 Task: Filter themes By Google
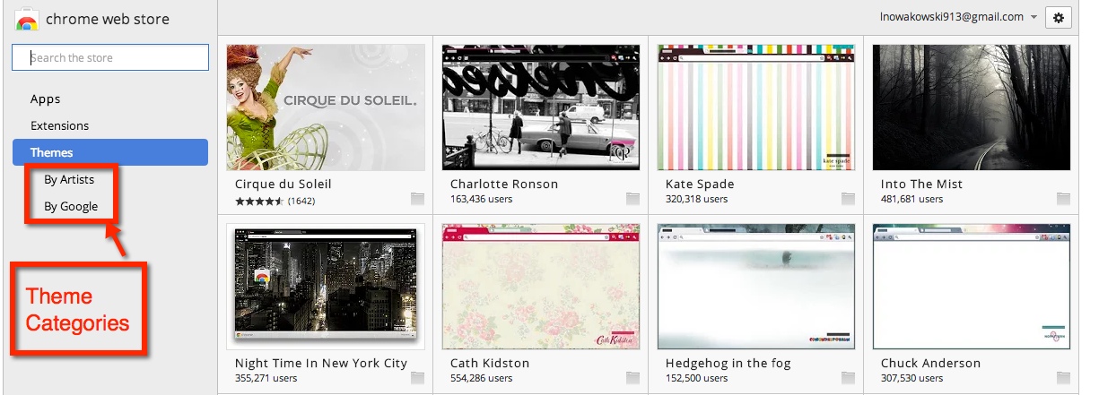click(x=71, y=206)
